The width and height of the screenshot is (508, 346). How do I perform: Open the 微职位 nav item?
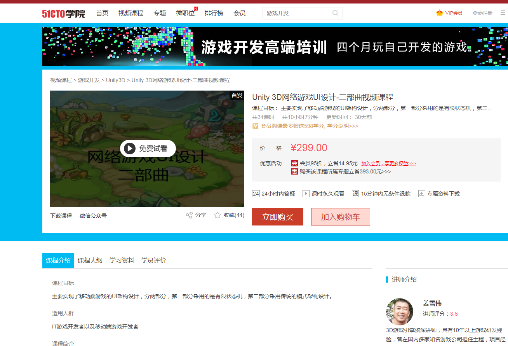click(x=185, y=13)
